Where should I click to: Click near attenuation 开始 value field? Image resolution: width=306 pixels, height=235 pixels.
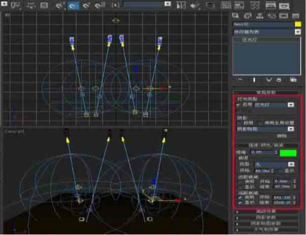[283, 182]
